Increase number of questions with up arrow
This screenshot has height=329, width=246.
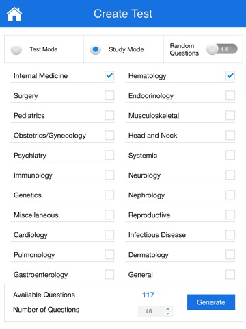point(168,309)
